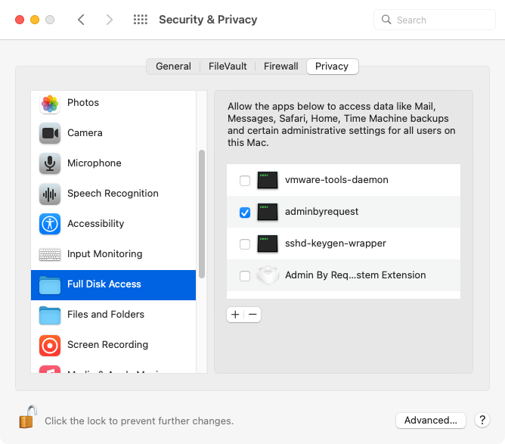Add an app with the plus button
Screen dimensions: 505x444
click(235, 315)
